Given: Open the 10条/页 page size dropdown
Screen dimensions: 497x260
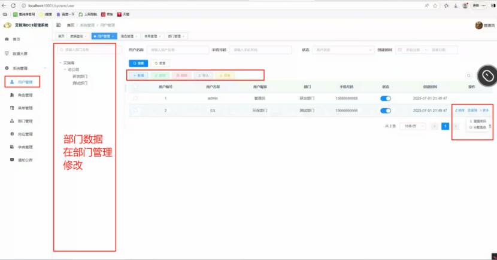Looking at the screenshot, I should (413, 126).
